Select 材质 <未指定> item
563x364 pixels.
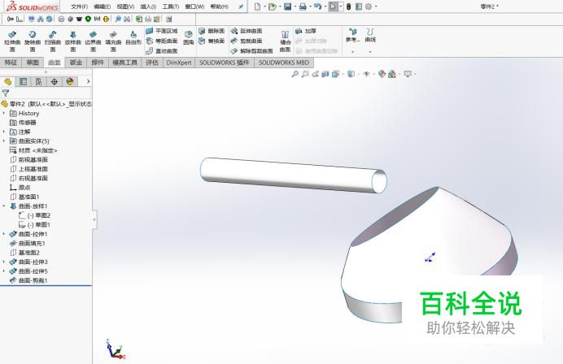pos(33,150)
